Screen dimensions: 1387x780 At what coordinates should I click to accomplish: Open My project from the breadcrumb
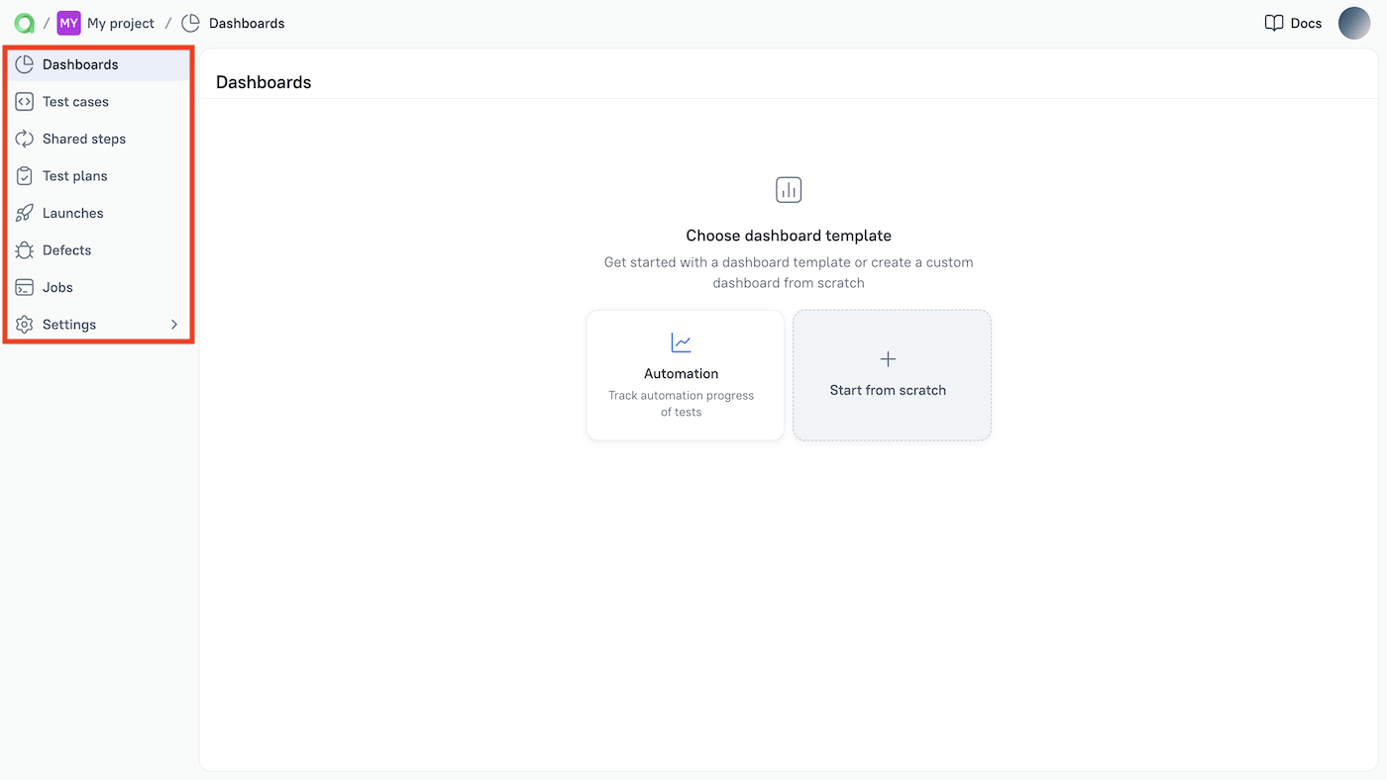[x=119, y=23]
